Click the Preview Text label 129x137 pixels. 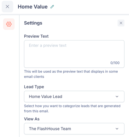36,36
